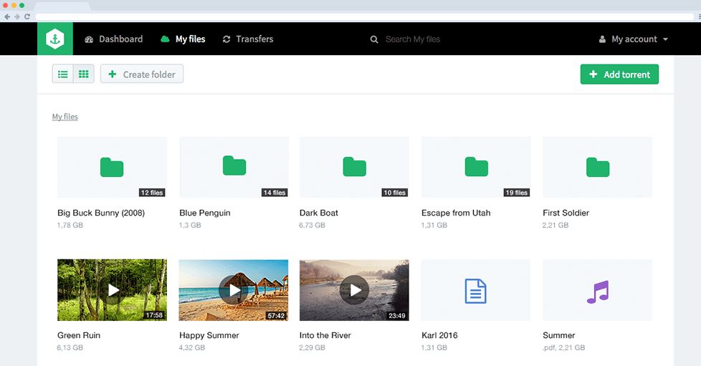Click the 57:42 duration label

click(x=276, y=316)
